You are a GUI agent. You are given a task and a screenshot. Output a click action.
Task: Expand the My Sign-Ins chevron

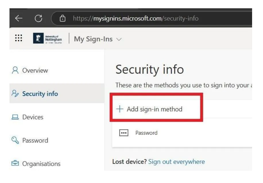point(119,39)
